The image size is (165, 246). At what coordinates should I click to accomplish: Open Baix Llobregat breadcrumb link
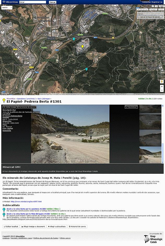click(44, 99)
